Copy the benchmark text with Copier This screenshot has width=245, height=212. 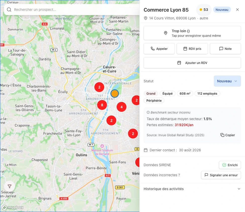[x=227, y=135]
